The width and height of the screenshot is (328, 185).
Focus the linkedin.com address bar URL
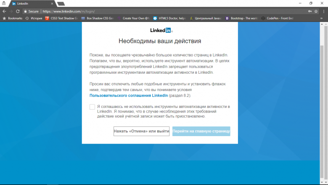point(69,11)
